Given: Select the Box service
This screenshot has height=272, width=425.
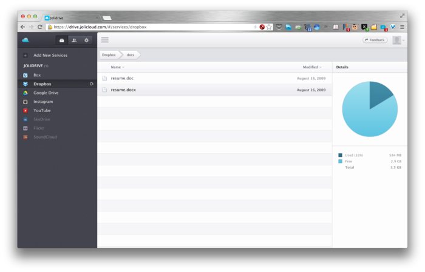Looking at the screenshot, I should [x=37, y=75].
